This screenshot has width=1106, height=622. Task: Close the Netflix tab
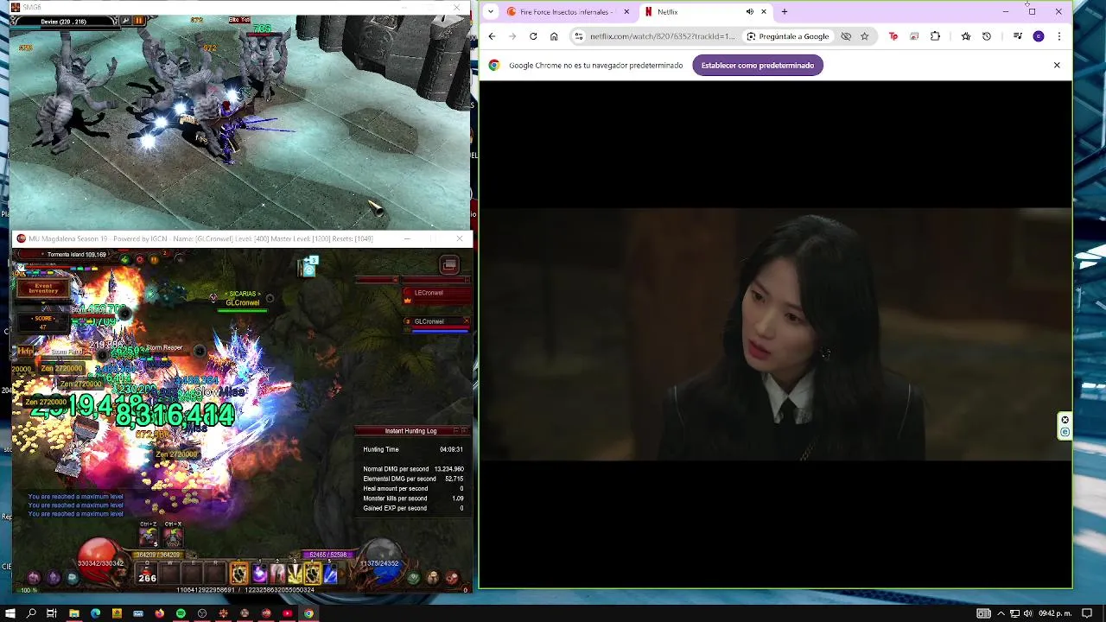tap(764, 12)
